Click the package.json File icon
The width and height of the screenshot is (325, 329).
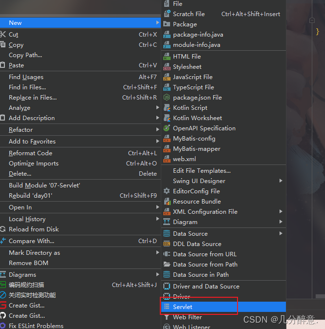[167, 97]
